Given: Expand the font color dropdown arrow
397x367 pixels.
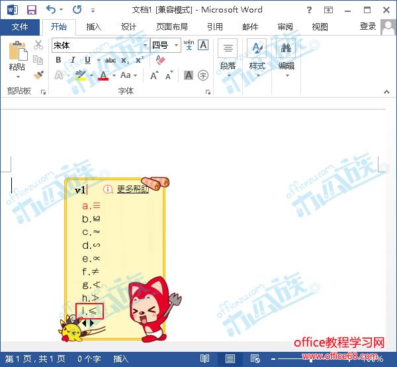Looking at the screenshot, I should click(114, 75).
